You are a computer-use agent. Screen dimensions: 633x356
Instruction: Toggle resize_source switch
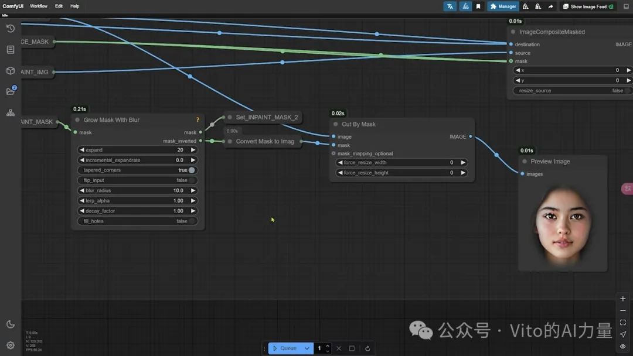tap(627, 91)
